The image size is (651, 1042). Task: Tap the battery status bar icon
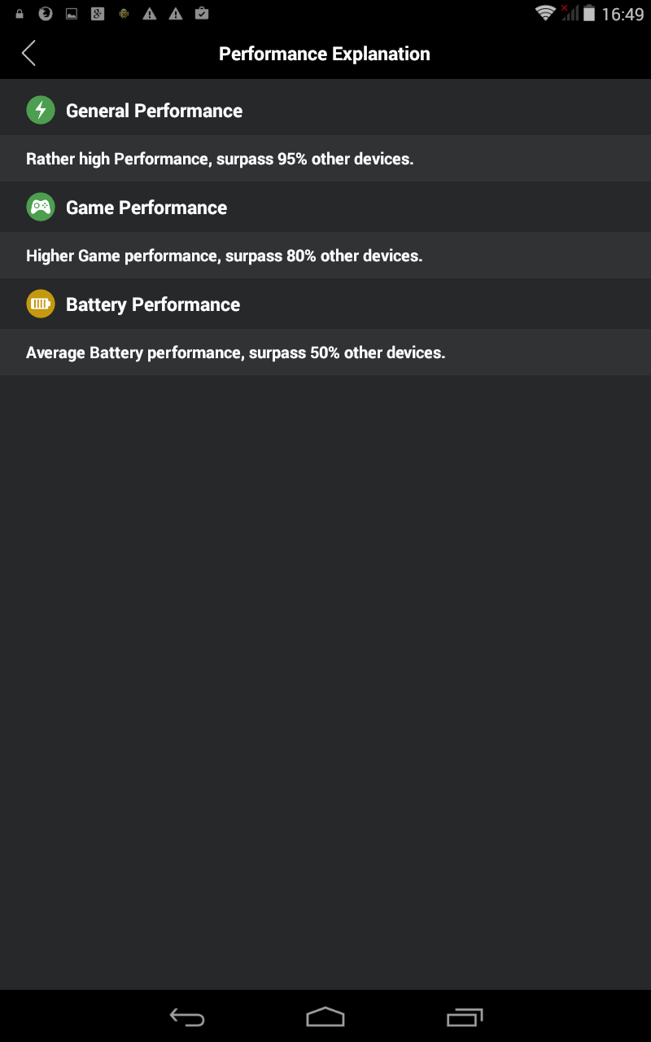[589, 13]
